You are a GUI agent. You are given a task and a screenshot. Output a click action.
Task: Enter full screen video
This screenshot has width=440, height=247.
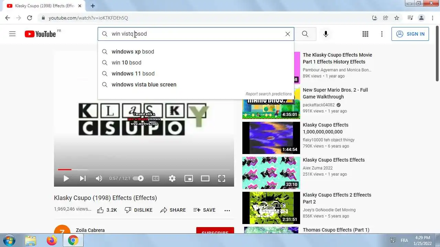pyautogui.click(x=222, y=178)
